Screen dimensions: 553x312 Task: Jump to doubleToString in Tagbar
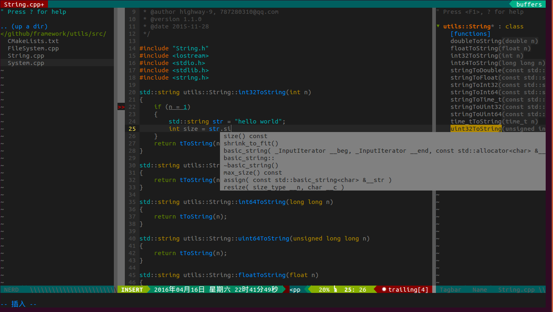(476, 41)
